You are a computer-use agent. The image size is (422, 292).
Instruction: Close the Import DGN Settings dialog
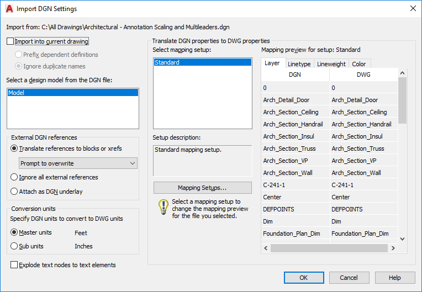coord(412,9)
